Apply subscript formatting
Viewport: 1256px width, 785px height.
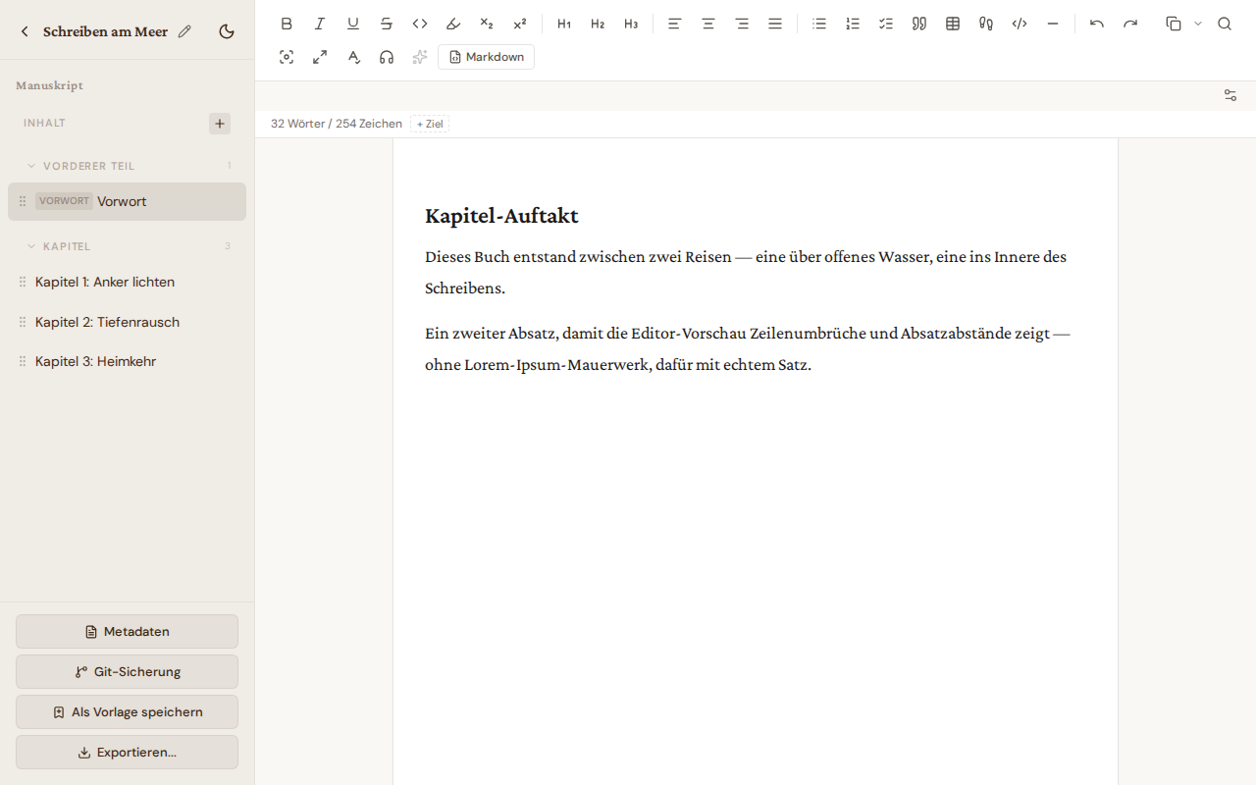click(x=487, y=24)
